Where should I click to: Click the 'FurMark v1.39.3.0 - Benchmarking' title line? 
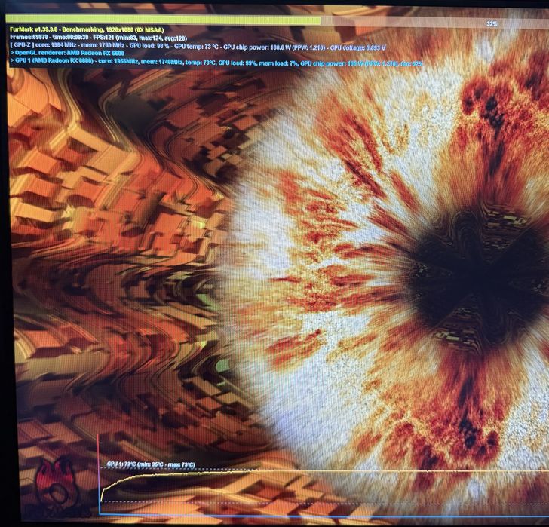(87, 29)
